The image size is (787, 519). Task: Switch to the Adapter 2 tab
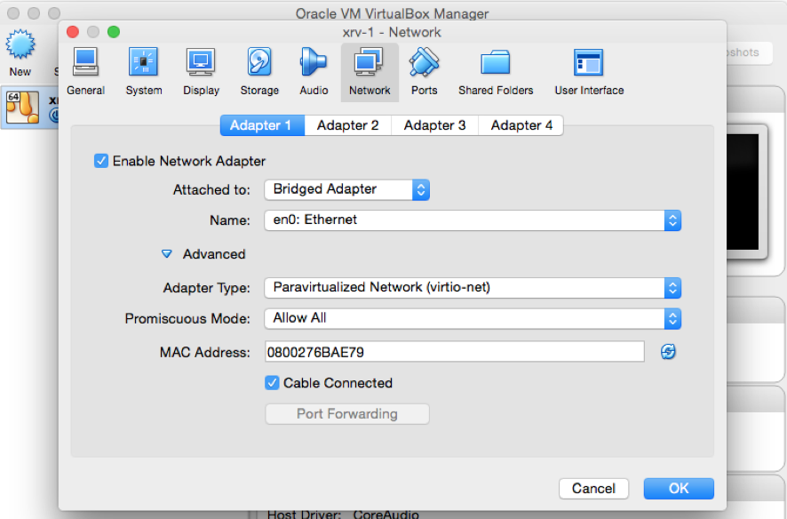click(348, 125)
